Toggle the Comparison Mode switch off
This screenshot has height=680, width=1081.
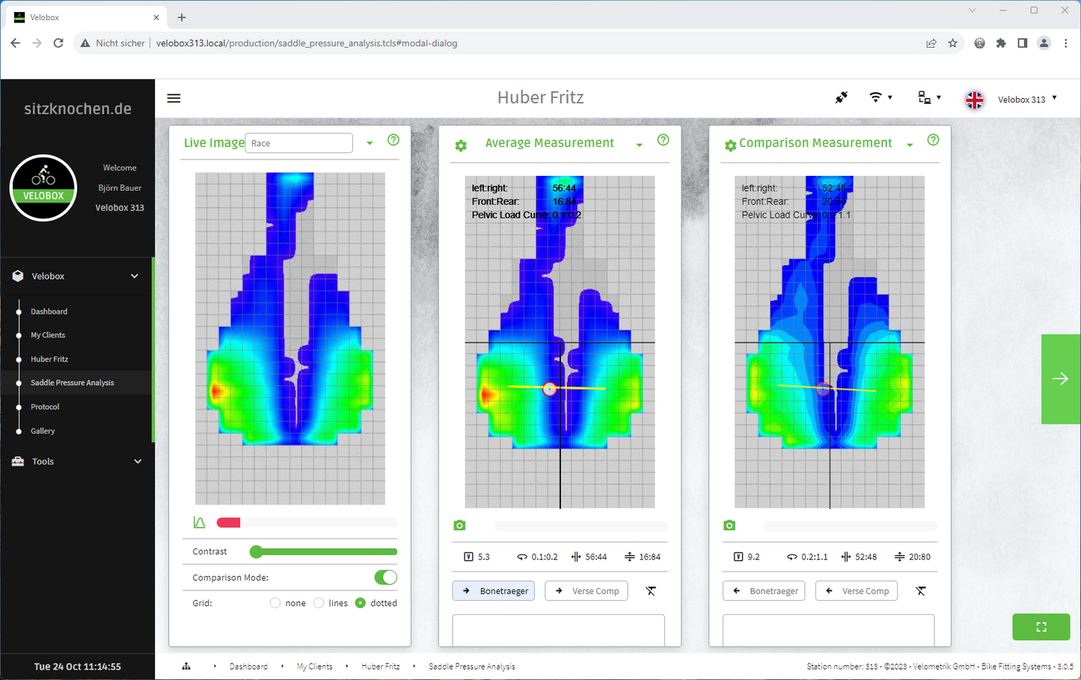coord(385,578)
